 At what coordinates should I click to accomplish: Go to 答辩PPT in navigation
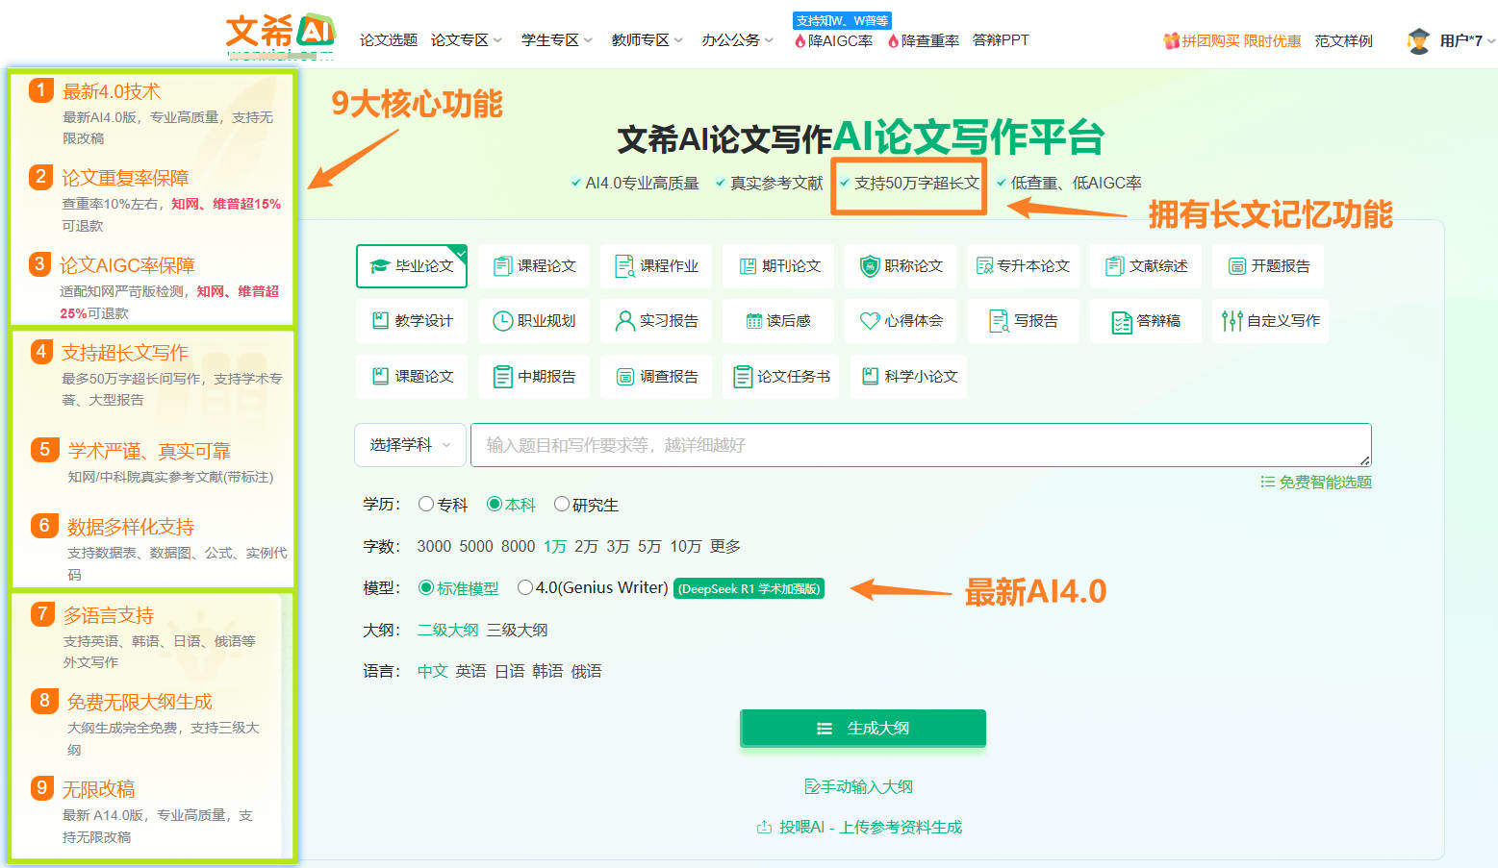pyautogui.click(x=1001, y=40)
